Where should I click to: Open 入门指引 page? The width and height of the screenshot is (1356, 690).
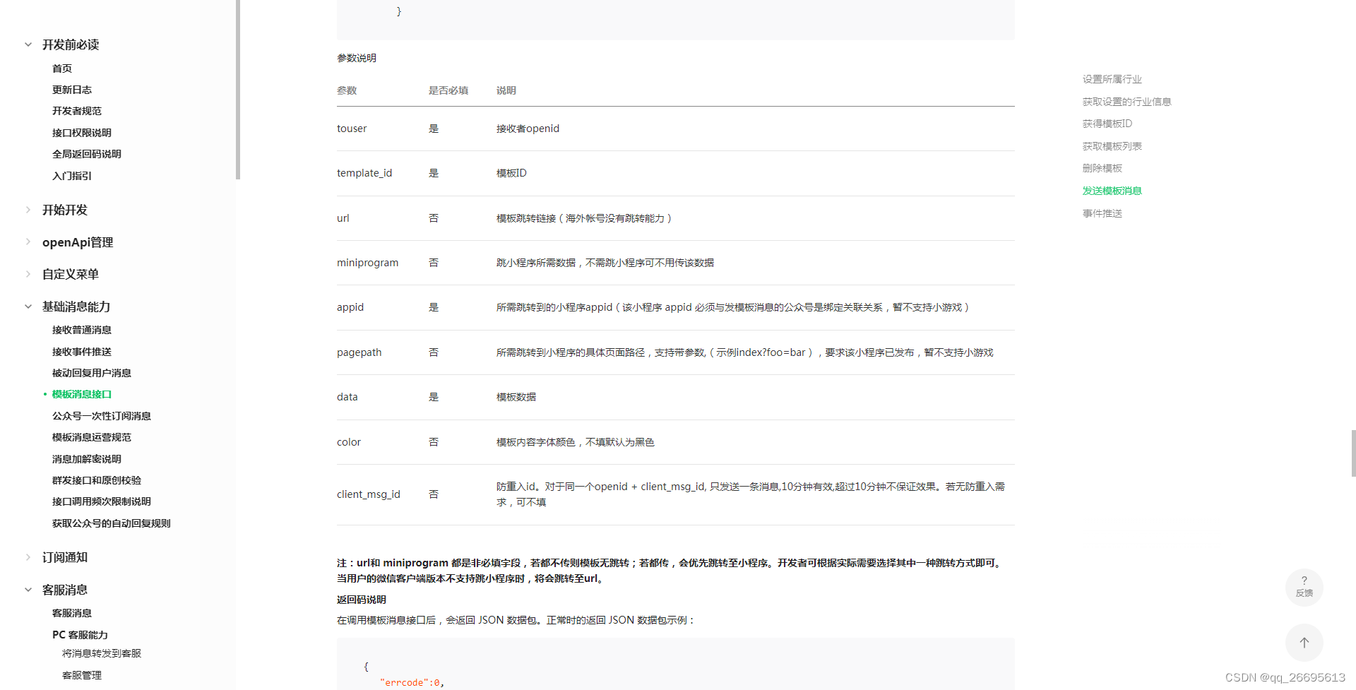tap(72, 176)
